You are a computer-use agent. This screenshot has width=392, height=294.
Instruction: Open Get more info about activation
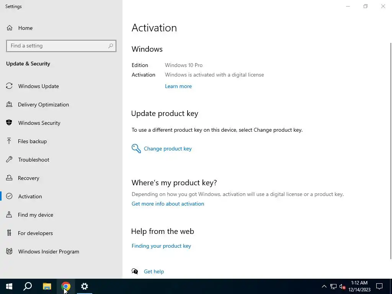[x=168, y=204]
